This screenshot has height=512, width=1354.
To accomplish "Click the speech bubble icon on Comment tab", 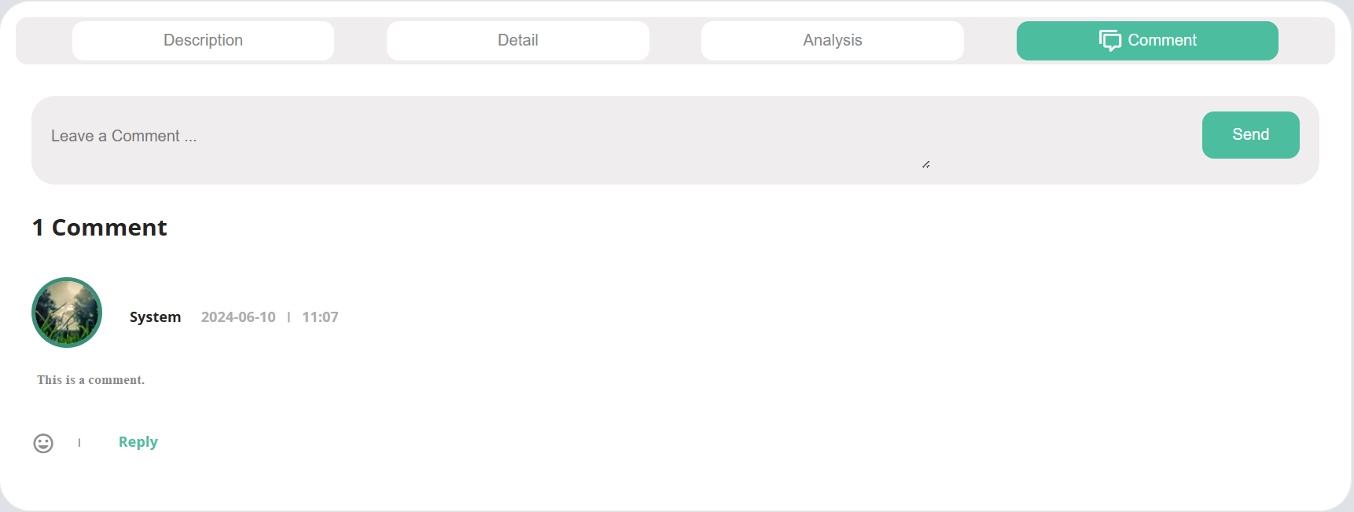I will coord(1109,40).
